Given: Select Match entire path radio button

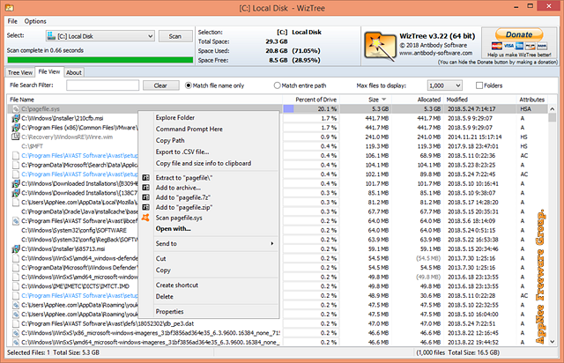Looking at the screenshot, I should pyautogui.click(x=277, y=85).
